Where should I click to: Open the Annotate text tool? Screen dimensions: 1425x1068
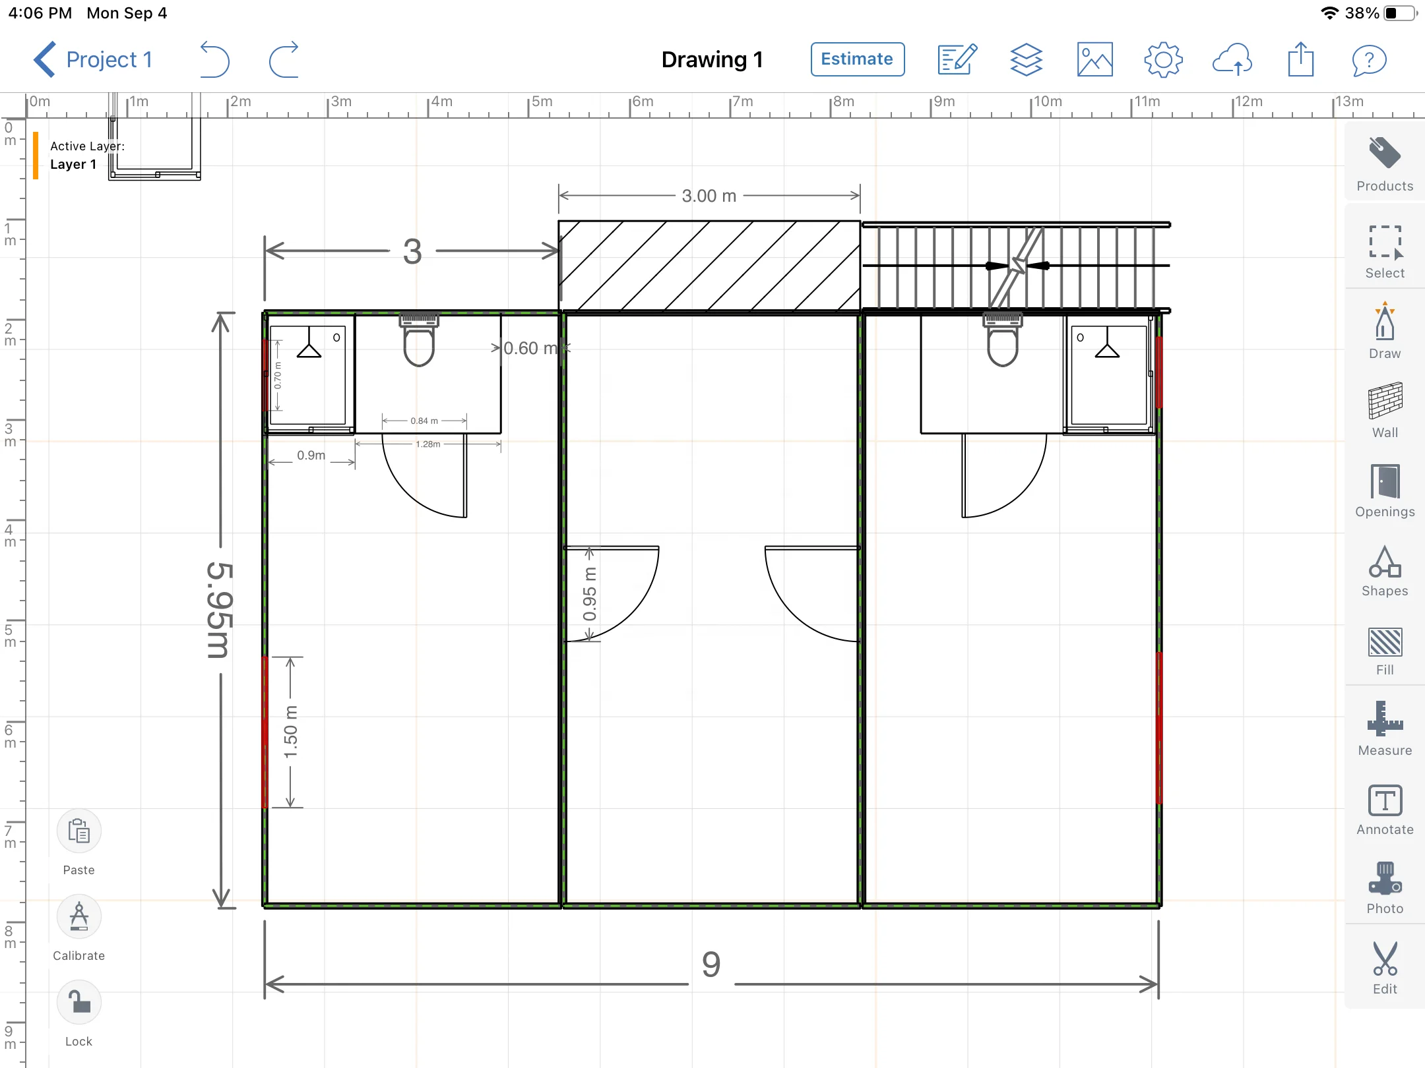click(x=1384, y=808)
